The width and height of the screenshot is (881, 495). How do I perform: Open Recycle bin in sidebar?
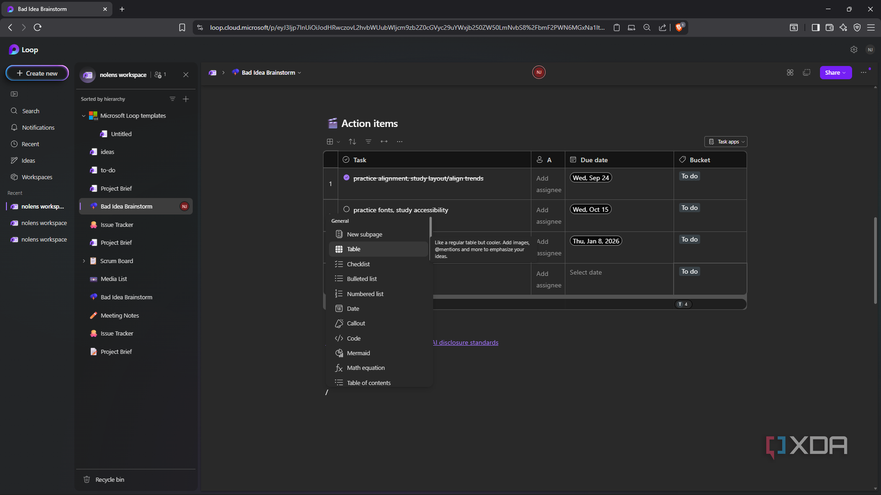(x=109, y=480)
